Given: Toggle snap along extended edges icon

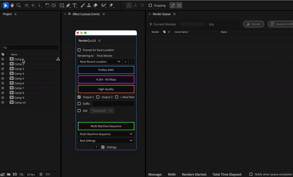Looking at the screenshot, I should pos(173,5).
